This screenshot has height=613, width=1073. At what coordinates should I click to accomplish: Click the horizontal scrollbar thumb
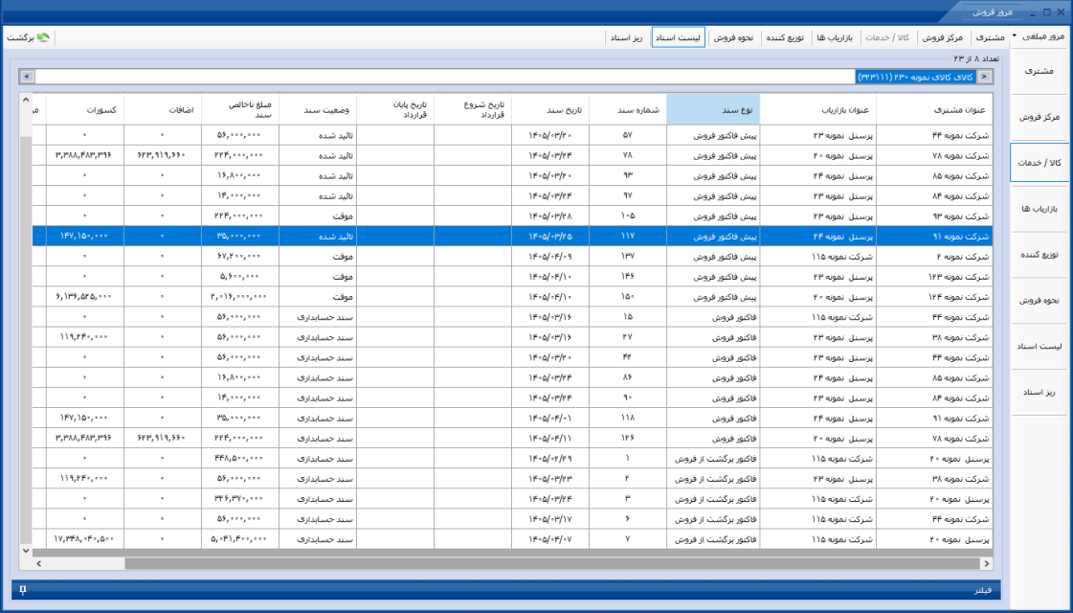coord(551,564)
